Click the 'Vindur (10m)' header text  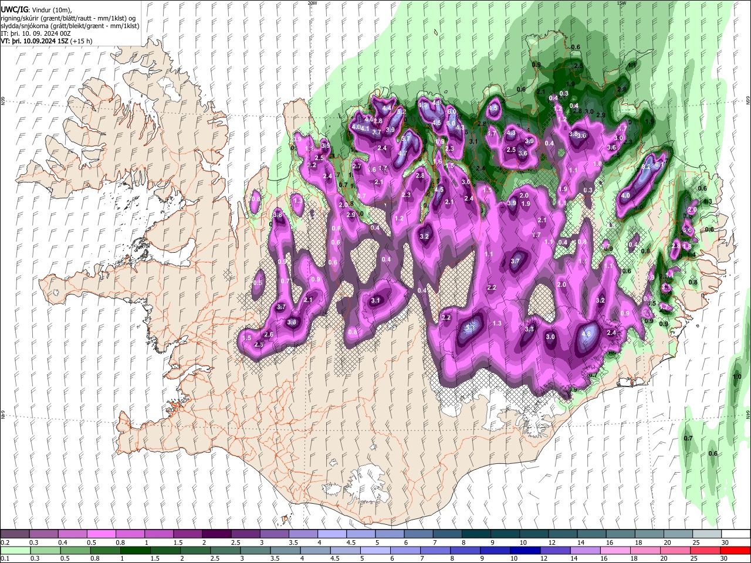51,10
